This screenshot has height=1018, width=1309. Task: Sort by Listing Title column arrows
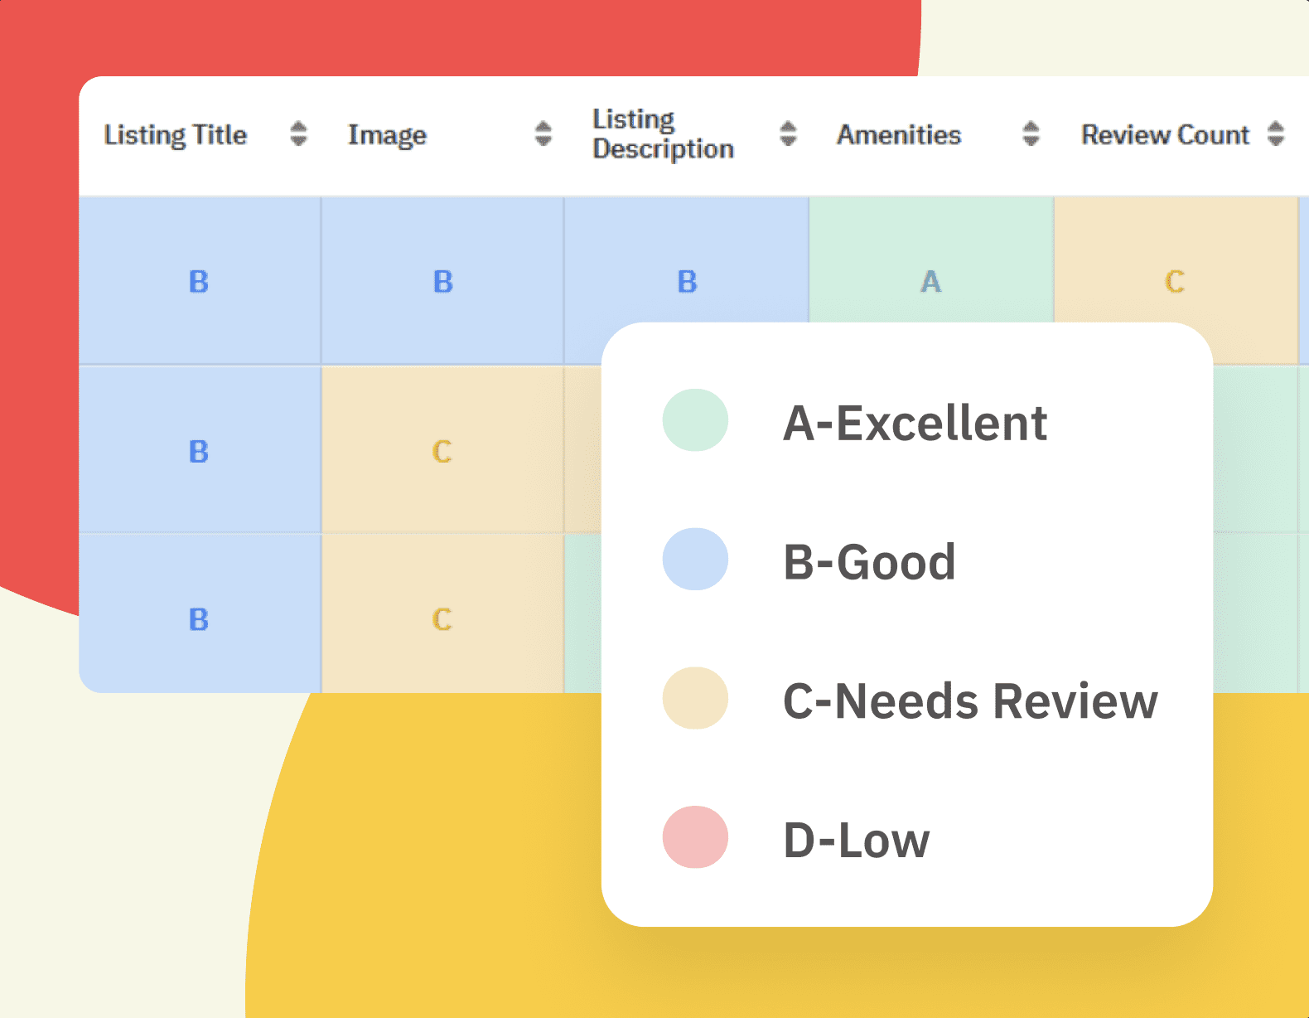[298, 133]
